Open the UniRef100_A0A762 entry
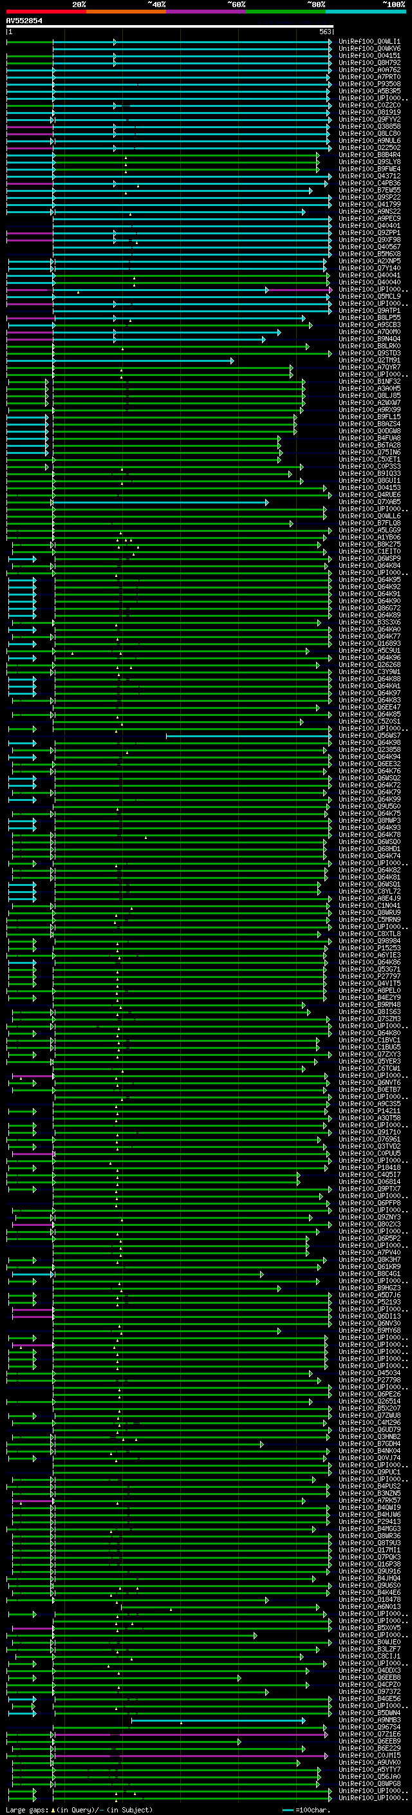The width and height of the screenshot is (412, 1815). [369, 70]
